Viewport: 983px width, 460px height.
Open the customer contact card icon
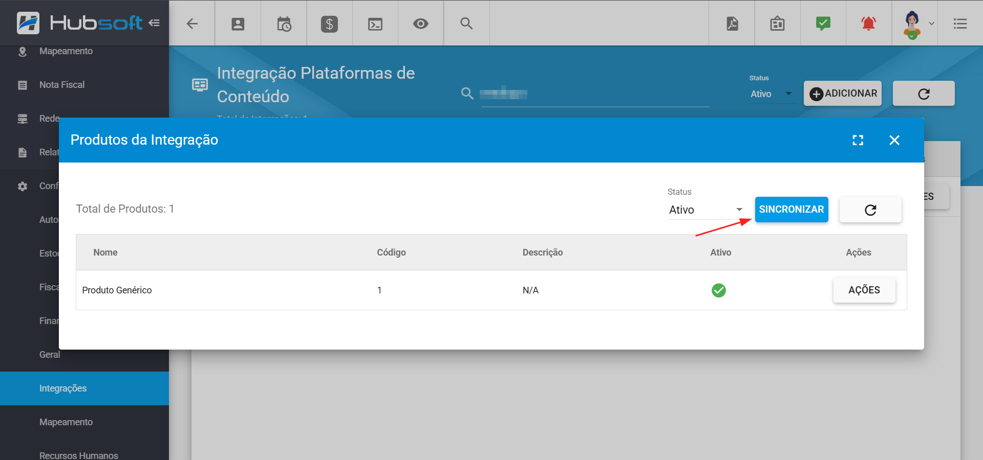tap(238, 24)
